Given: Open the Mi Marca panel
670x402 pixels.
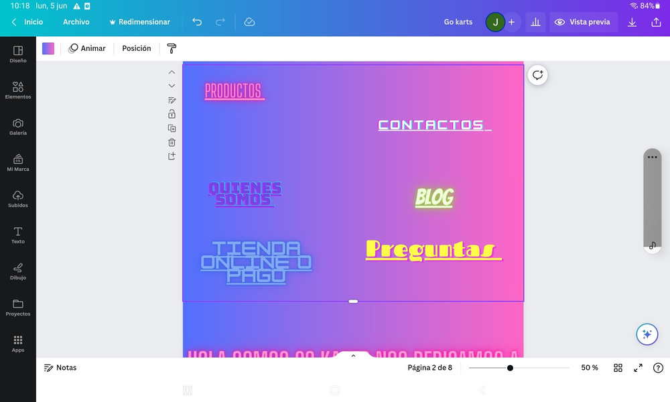Looking at the screenshot, I should click(x=18, y=163).
